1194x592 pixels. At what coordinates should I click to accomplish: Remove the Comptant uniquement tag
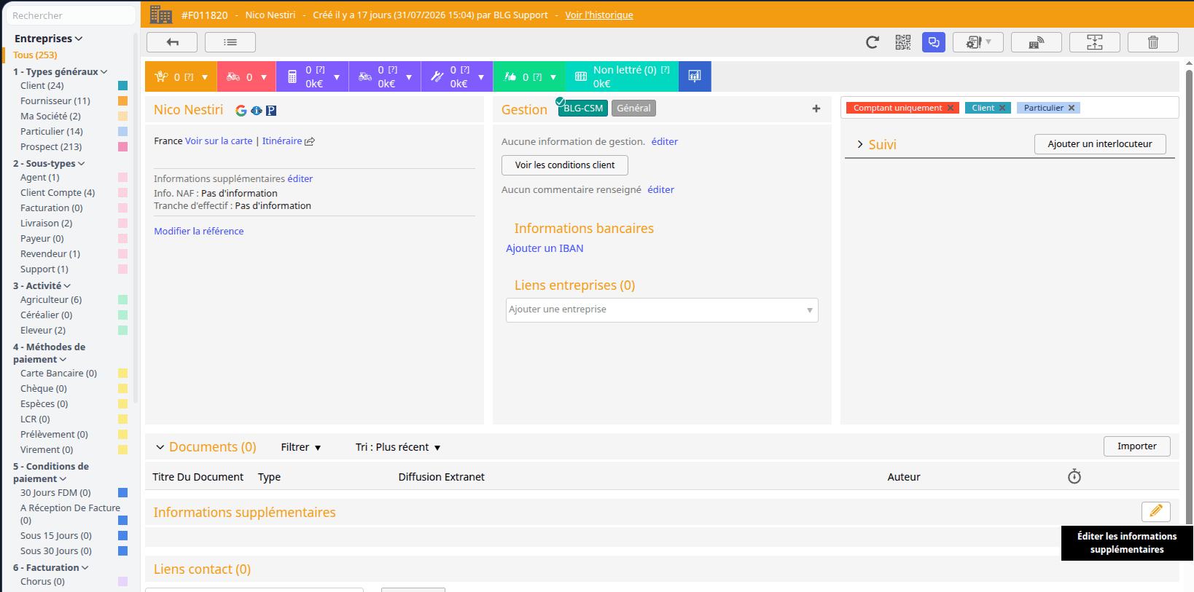point(951,108)
